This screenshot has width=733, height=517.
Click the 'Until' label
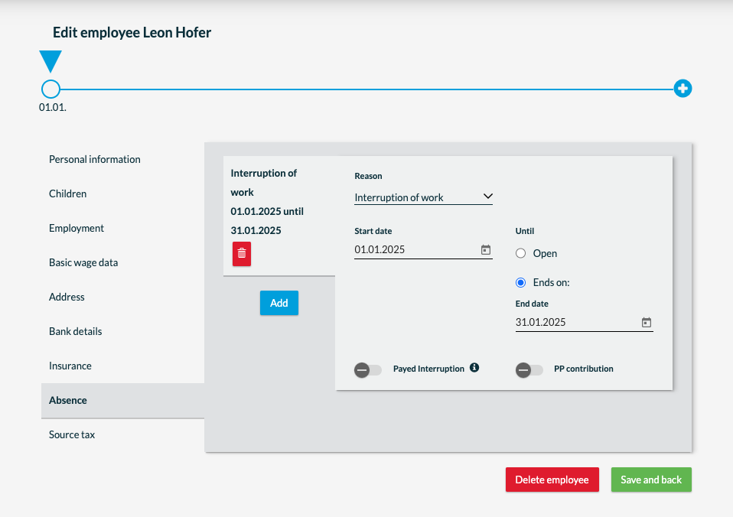click(x=525, y=231)
